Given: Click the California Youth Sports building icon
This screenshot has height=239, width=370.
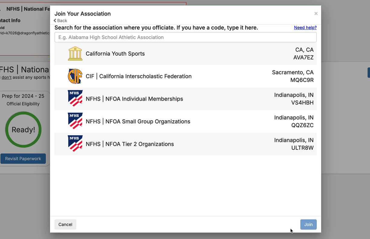Looking at the screenshot, I should 75,54.
